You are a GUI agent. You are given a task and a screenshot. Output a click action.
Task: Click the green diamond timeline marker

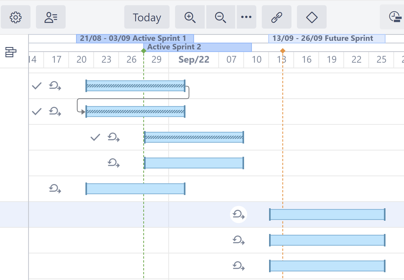144,51
